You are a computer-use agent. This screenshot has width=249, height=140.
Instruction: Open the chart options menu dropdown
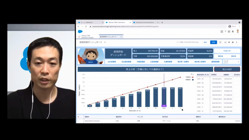192,75
